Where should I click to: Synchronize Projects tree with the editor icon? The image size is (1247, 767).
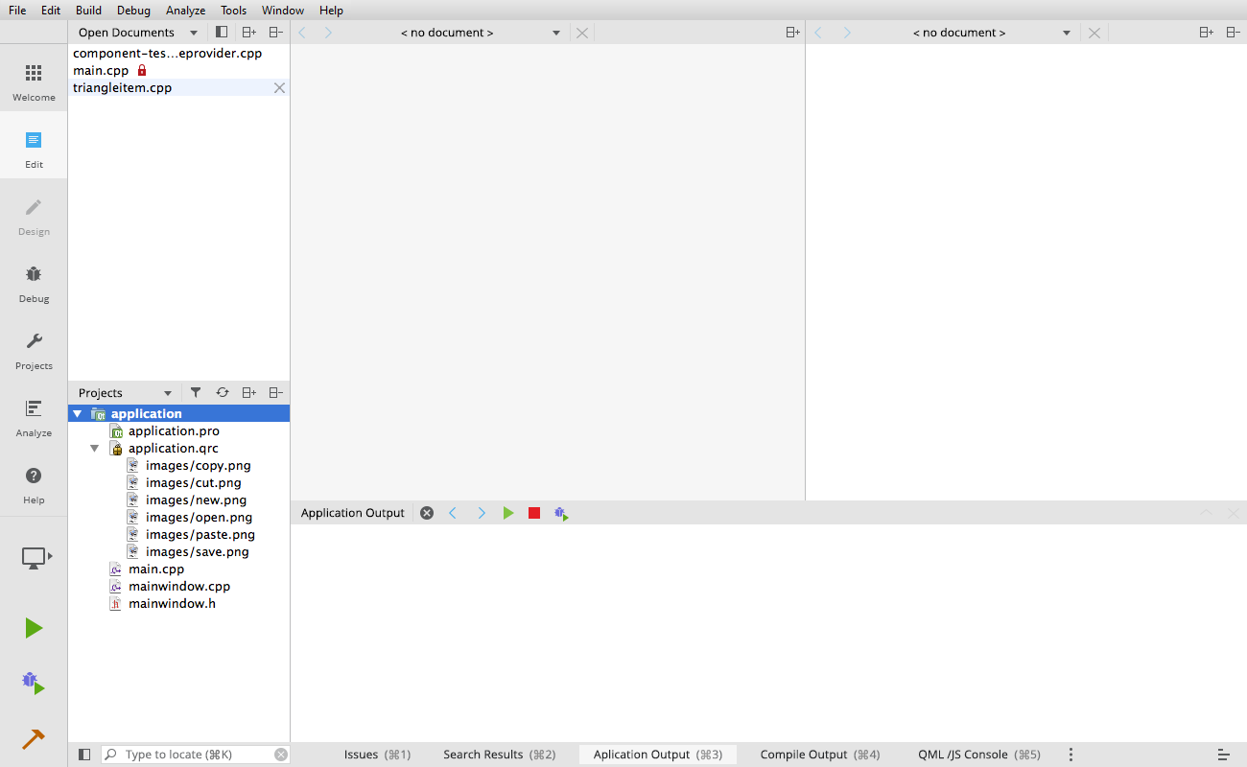(223, 392)
